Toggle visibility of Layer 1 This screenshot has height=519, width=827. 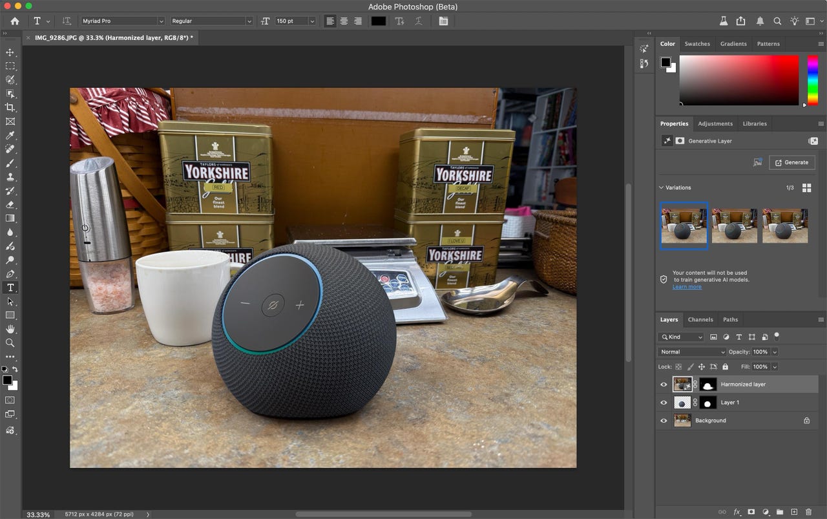pyautogui.click(x=664, y=403)
